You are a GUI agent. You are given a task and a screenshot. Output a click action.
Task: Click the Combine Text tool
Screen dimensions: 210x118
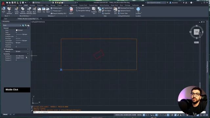click(94, 10)
